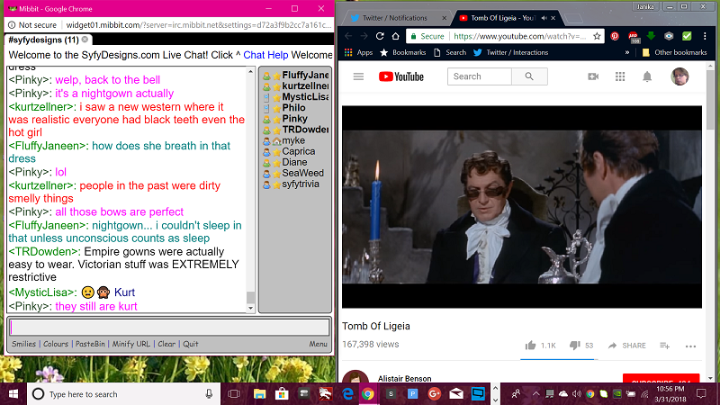Select user SeaWeed in nick list
Viewport: 720px width, 405px height.
click(302, 173)
